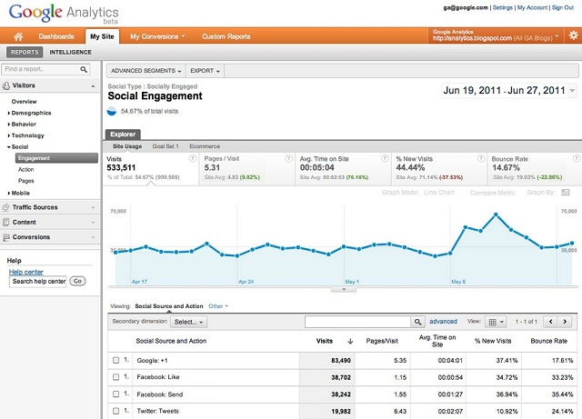Open the % New Visits help icon

[481, 158]
